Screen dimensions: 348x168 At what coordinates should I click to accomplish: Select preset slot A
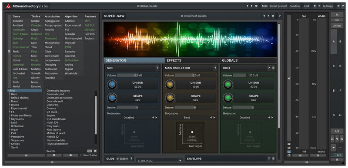[334, 42]
